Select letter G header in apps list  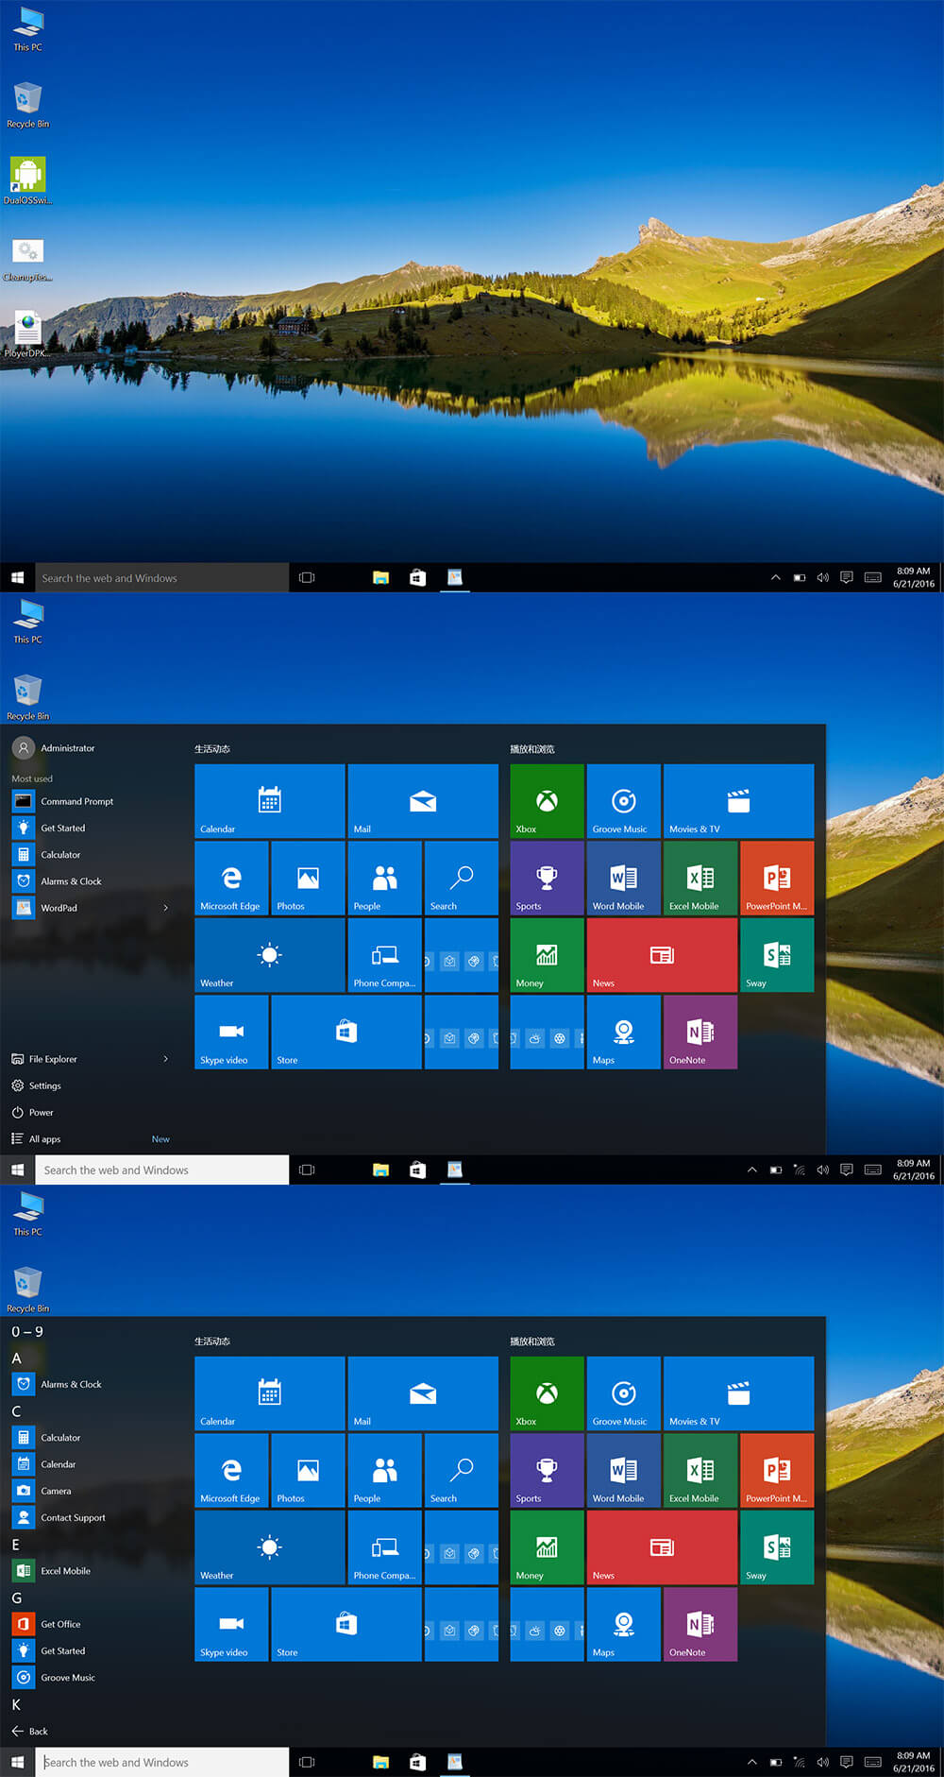[16, 1598]
